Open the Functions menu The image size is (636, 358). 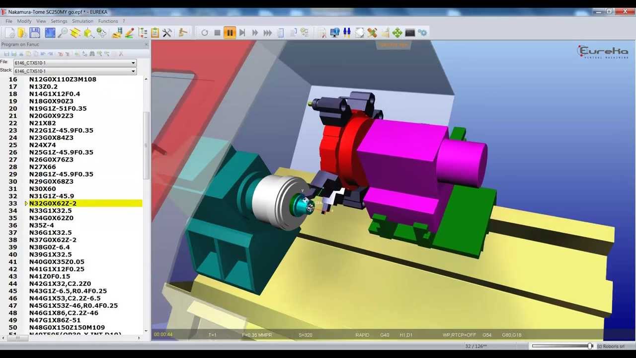click(x=108, y=21)
